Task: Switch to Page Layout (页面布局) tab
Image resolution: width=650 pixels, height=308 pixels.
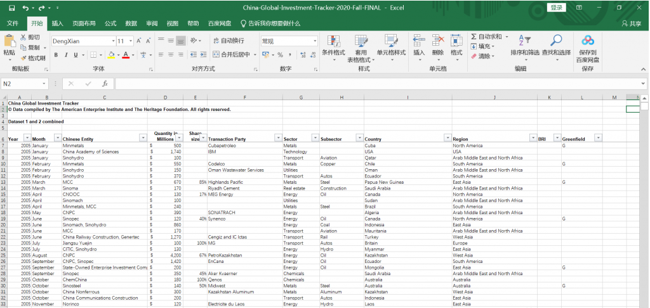Action: click(x=84, y=23)
